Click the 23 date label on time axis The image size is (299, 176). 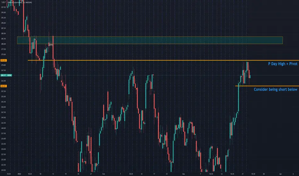(167, 174)
